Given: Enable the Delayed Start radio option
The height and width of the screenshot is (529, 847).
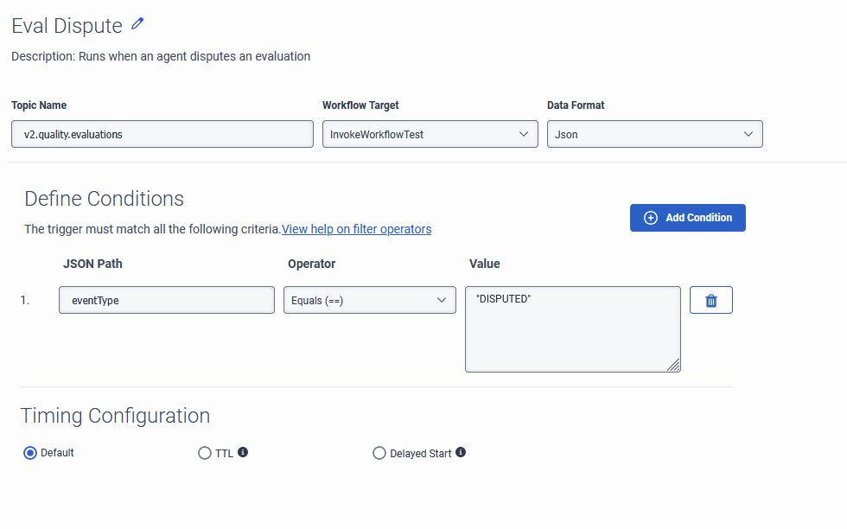Looking at the screenshot, I should tap(379, 453).
